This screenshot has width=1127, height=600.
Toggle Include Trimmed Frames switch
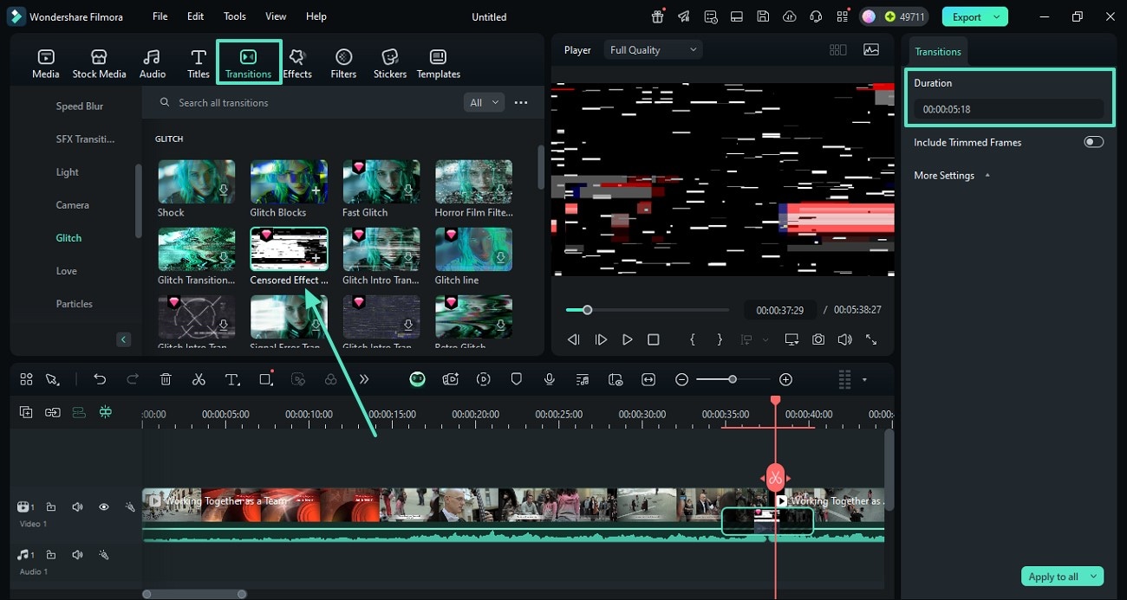coord(1094,142)
